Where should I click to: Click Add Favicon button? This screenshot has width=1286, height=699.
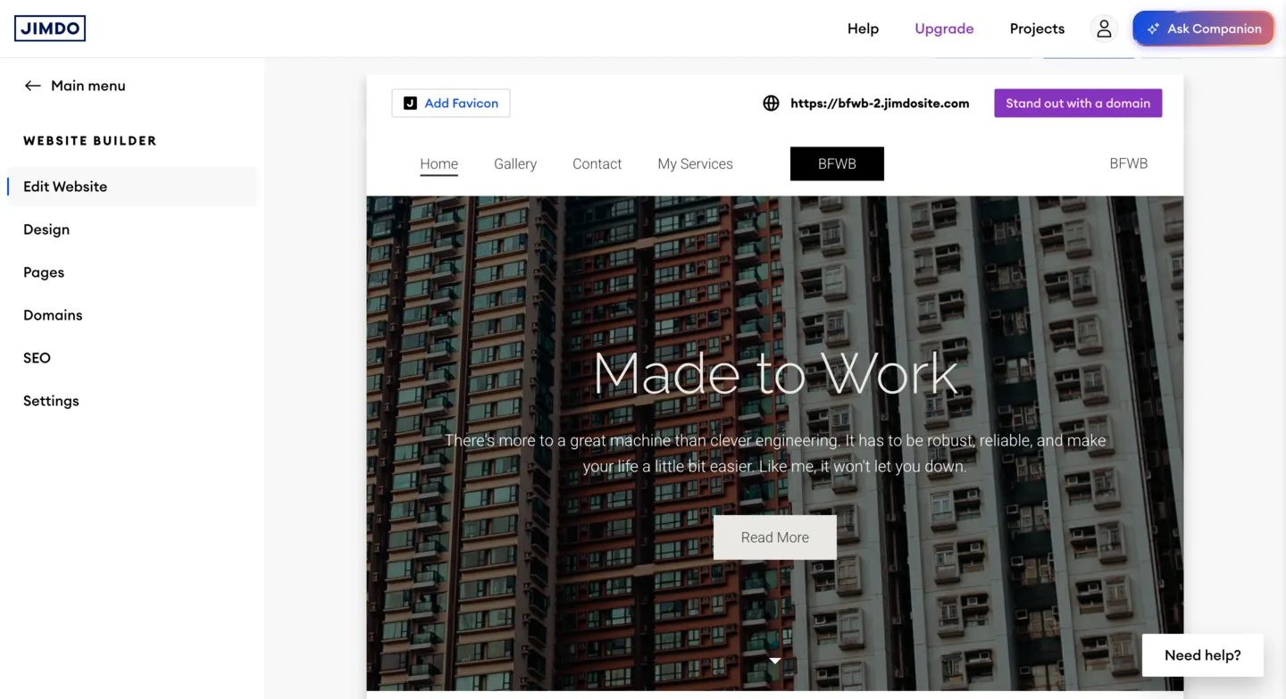tap(451, 104)
